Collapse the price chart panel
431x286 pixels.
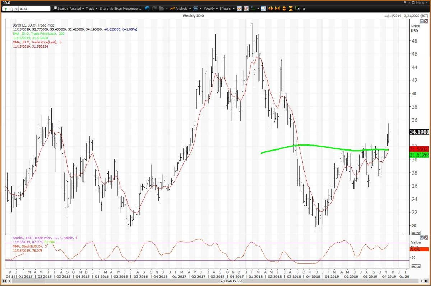[x=422, y=22]
